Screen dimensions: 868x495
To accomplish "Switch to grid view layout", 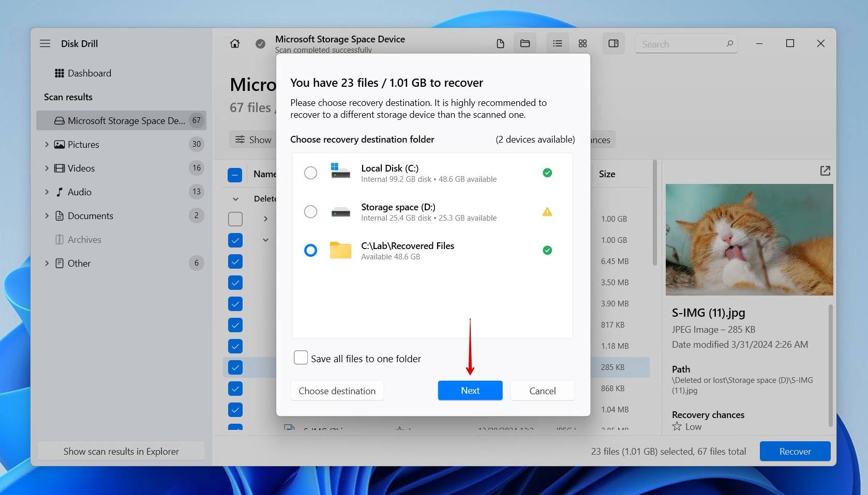I will [x=582, y=43].
